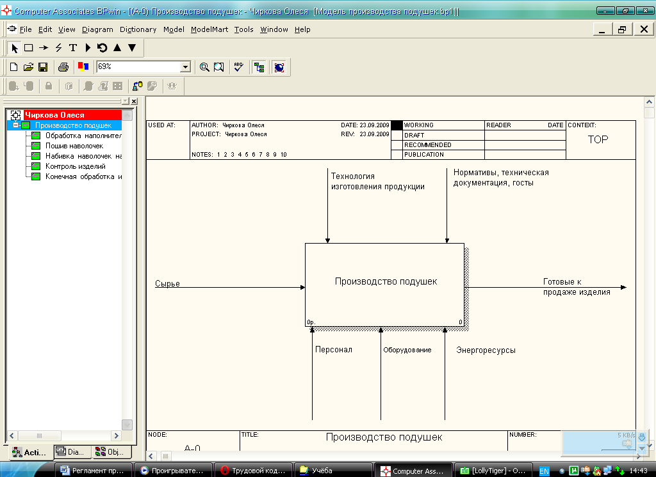Run the ABC spell check icon
656x477 pixels.
coord(238,67)
